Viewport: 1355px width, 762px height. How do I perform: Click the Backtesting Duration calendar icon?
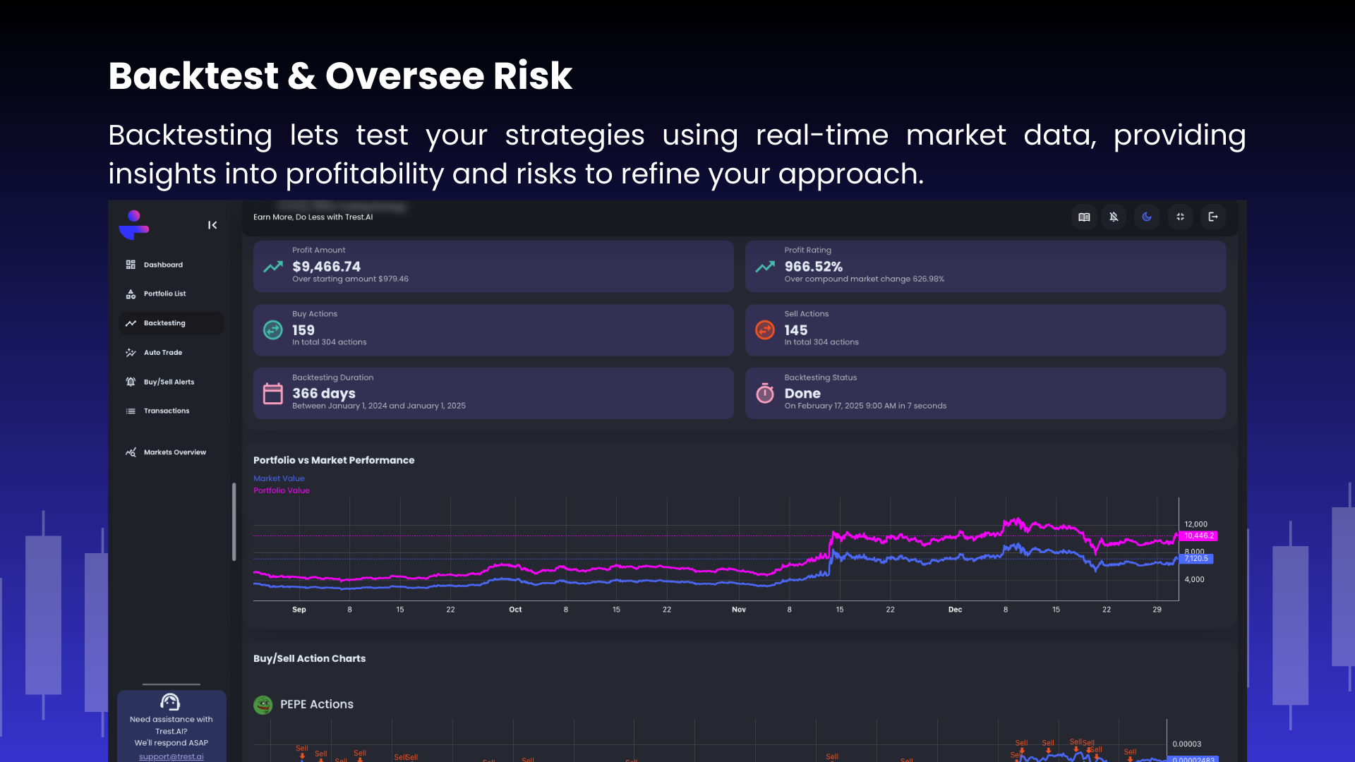pos(272,393)
